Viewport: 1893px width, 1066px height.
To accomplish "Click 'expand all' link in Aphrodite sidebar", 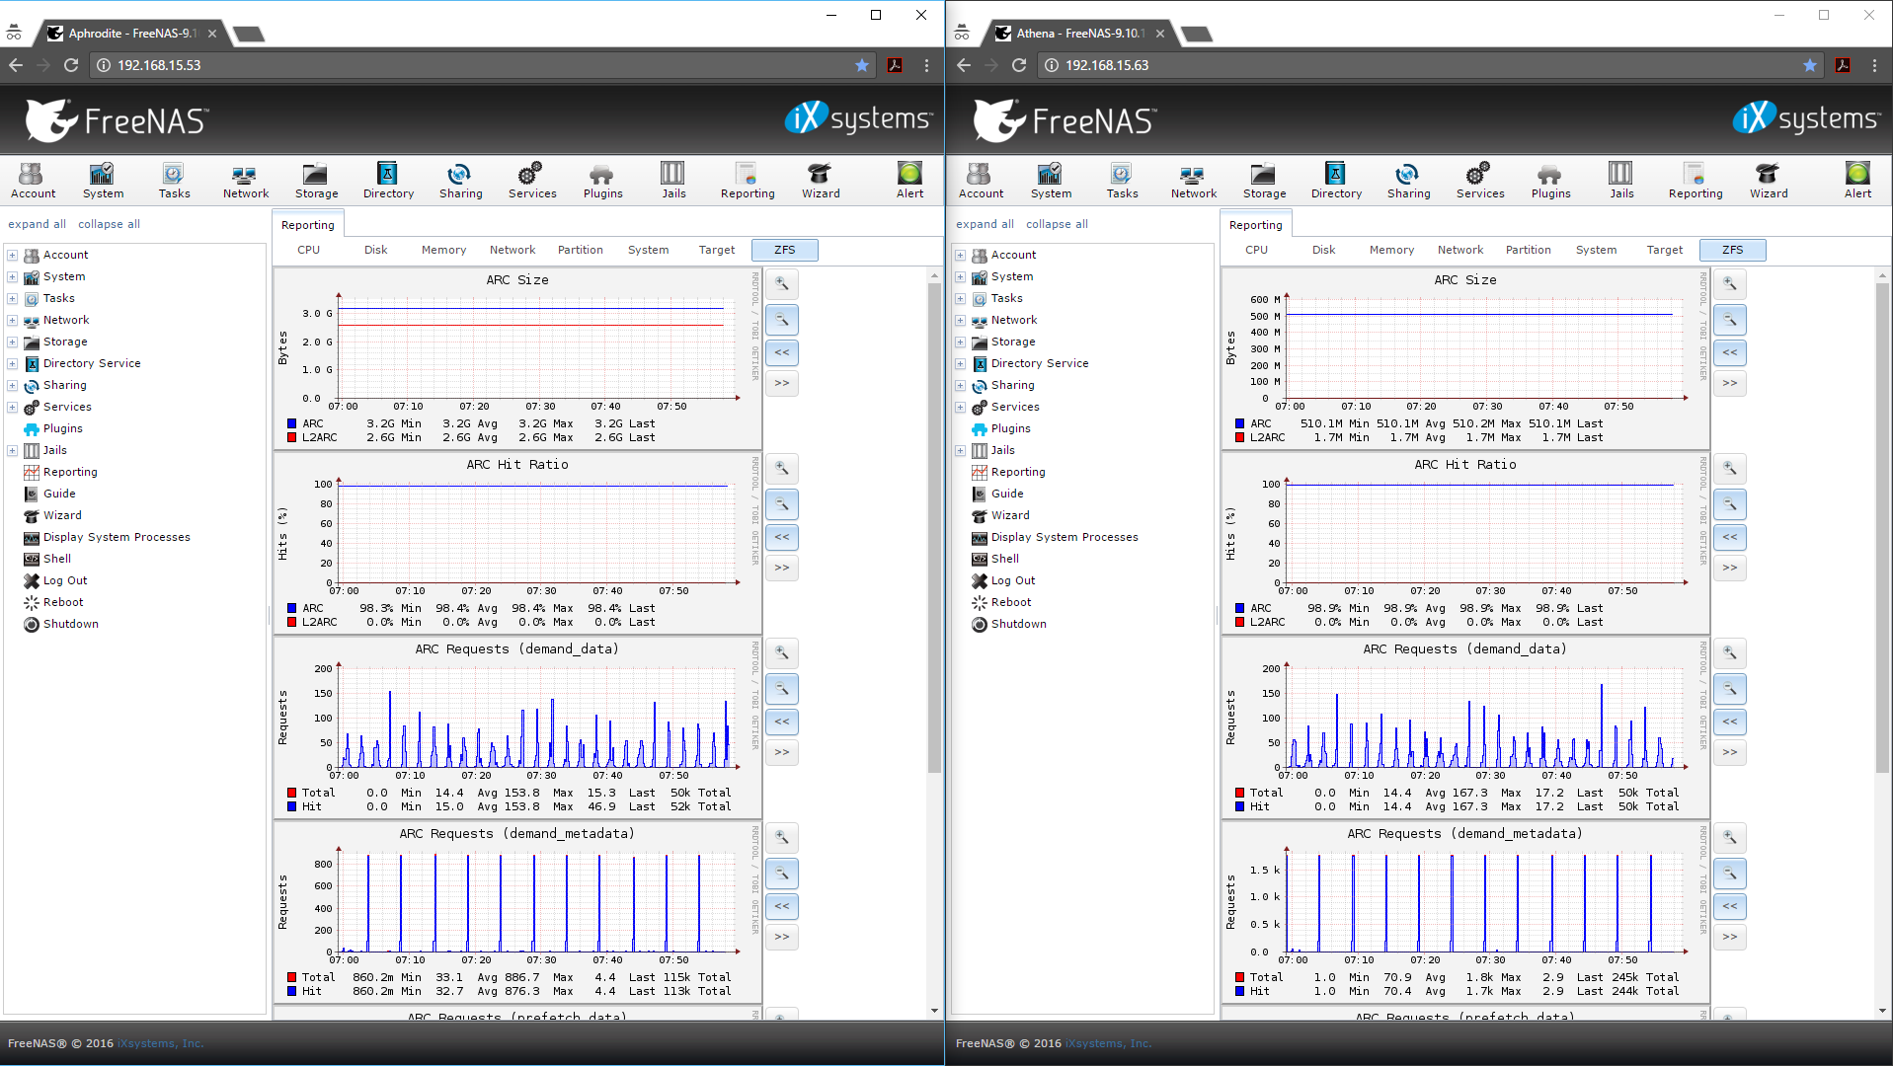I will point(38,224).
